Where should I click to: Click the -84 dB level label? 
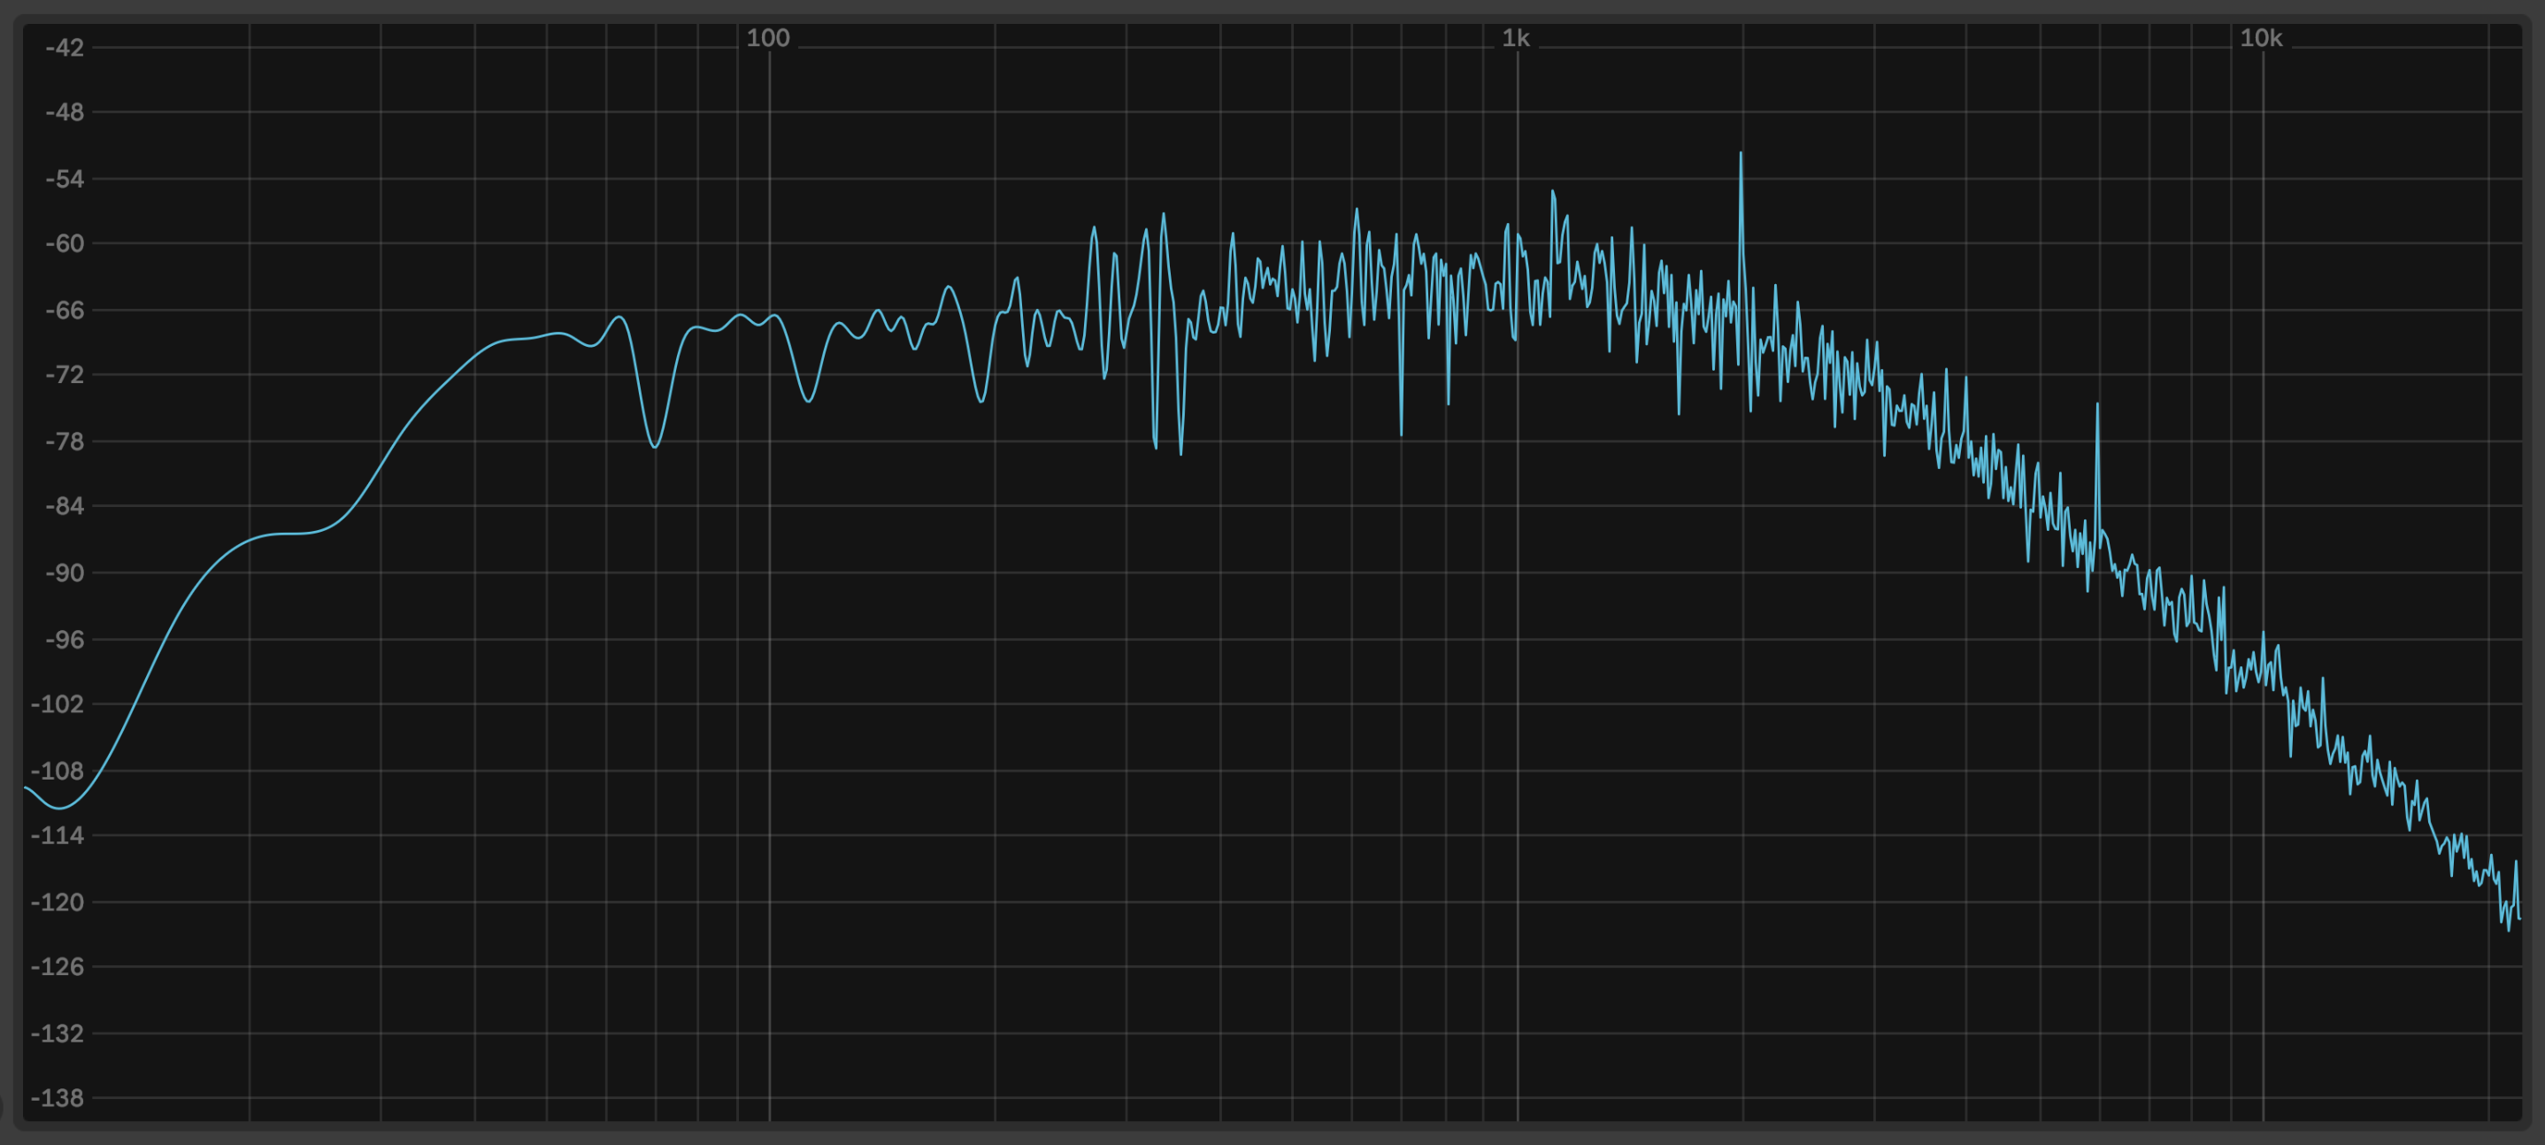pos(65,507)
